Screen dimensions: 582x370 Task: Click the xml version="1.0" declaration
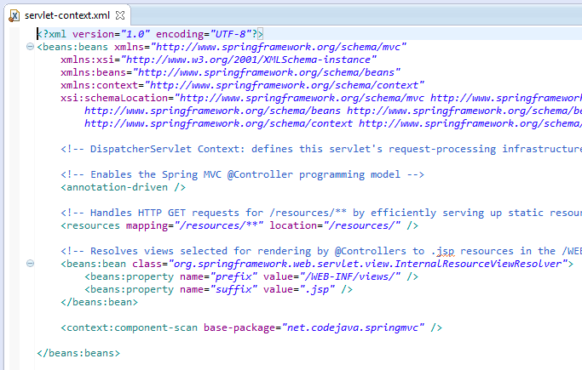[93, 34]
